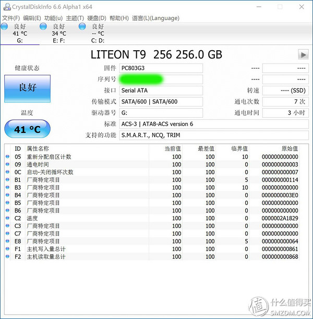Image resolution: width=313 pixels, height=319 pixels.
Task: Click status dot of attribute B3 row
Action: pyautogui.click(x=7, y=187)
